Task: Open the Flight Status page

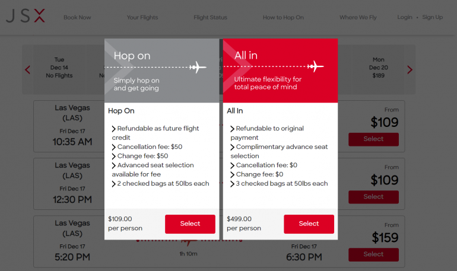Action: point(210,18)
